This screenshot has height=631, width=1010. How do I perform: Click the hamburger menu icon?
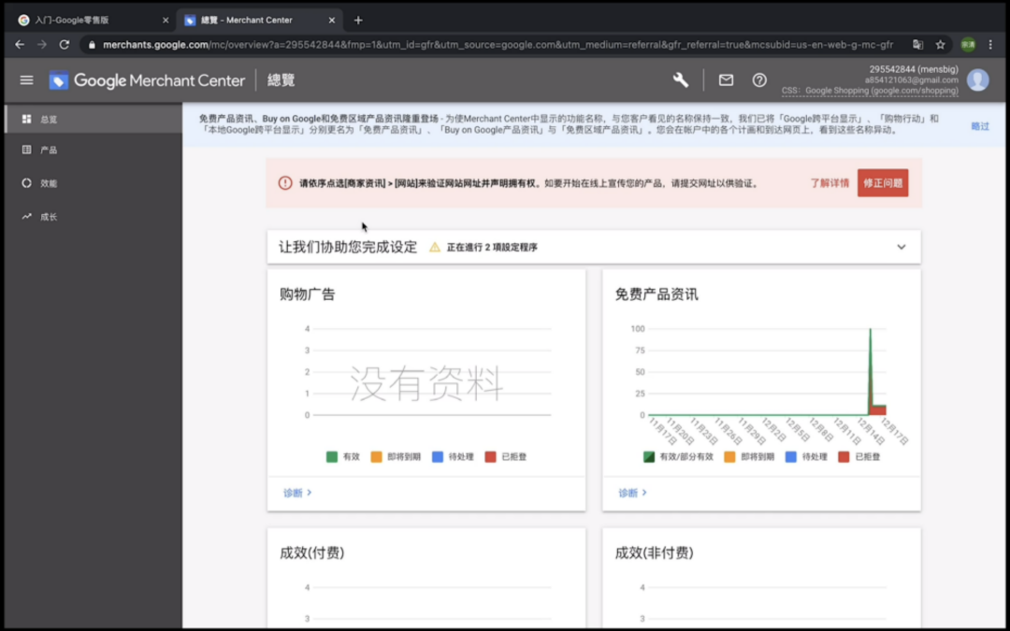click(x=26, y=79)
